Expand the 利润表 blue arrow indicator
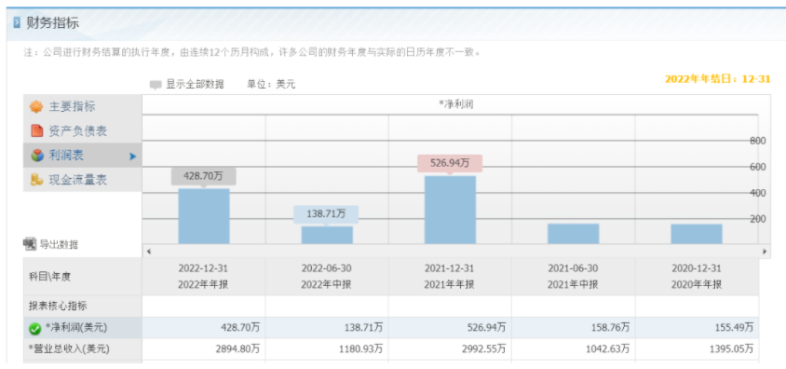This screenshot has height=369, width=786. [x=132, y=157]
